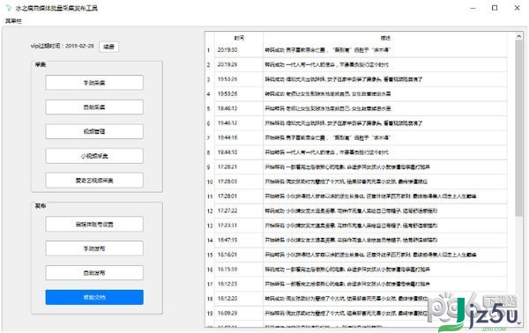Select the log time 17:28:21
529x333 pixels.
click(227, 166)
